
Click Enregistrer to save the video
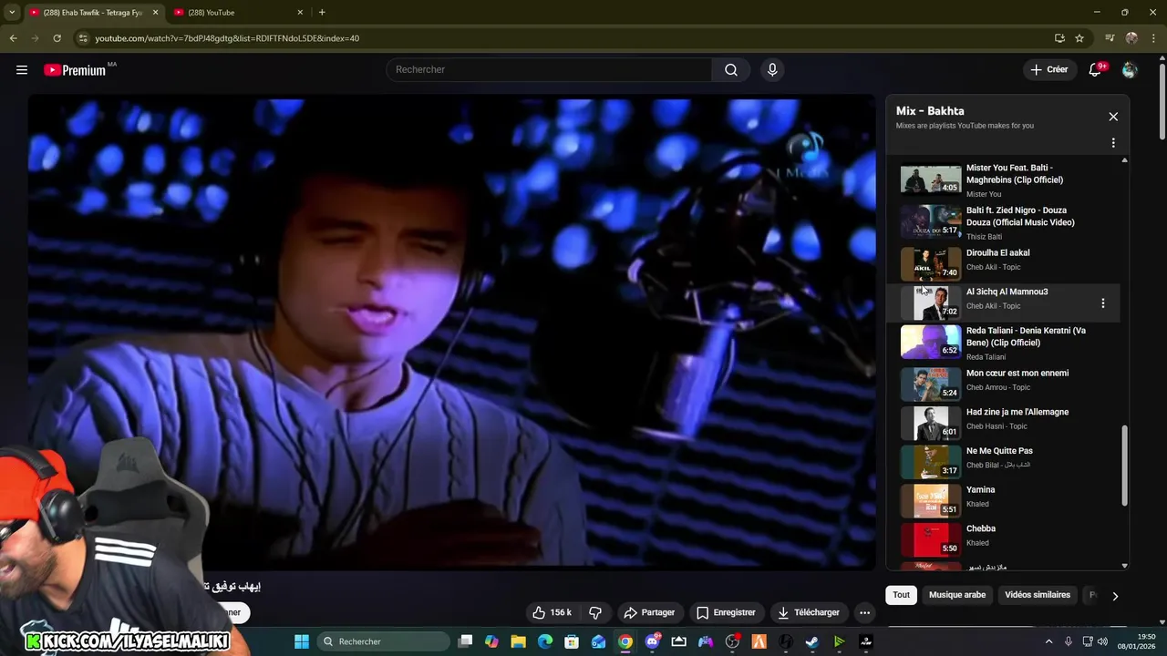[x=726, y=612]
